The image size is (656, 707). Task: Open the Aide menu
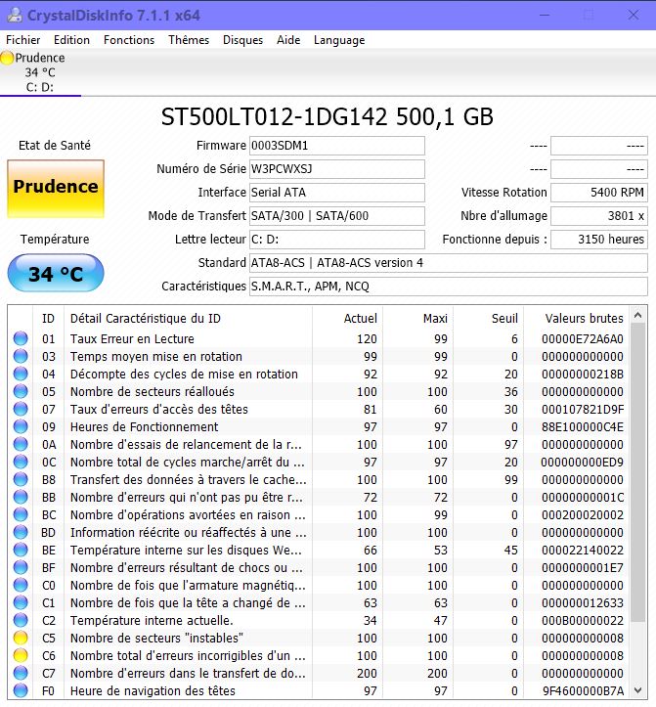point(288,40)
